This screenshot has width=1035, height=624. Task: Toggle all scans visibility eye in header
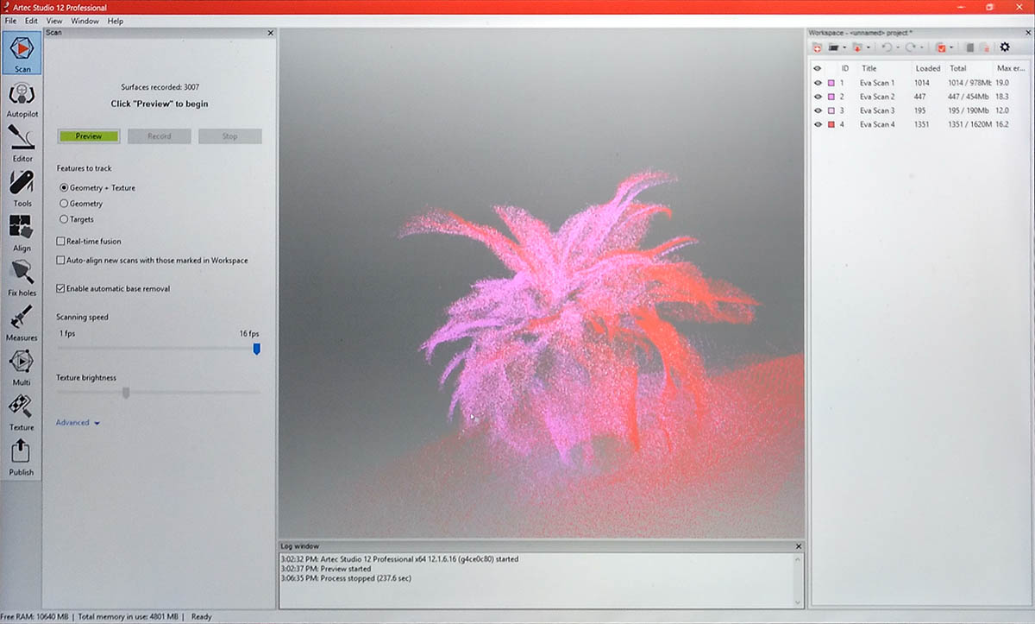[817, 68]
